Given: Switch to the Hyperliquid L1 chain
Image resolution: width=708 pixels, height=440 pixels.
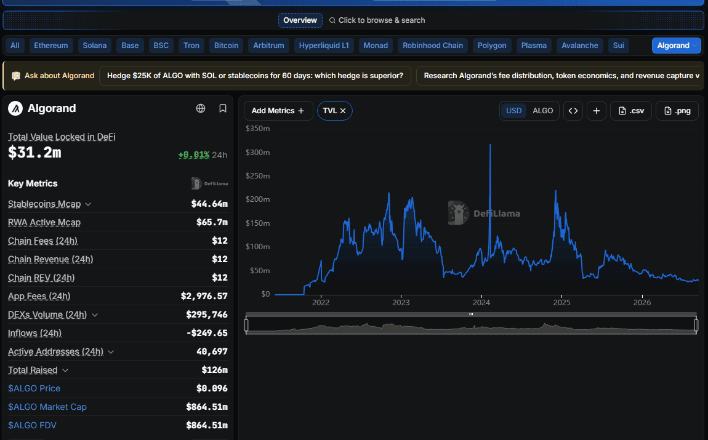Looking at the screenshot, I should [324, 46].
